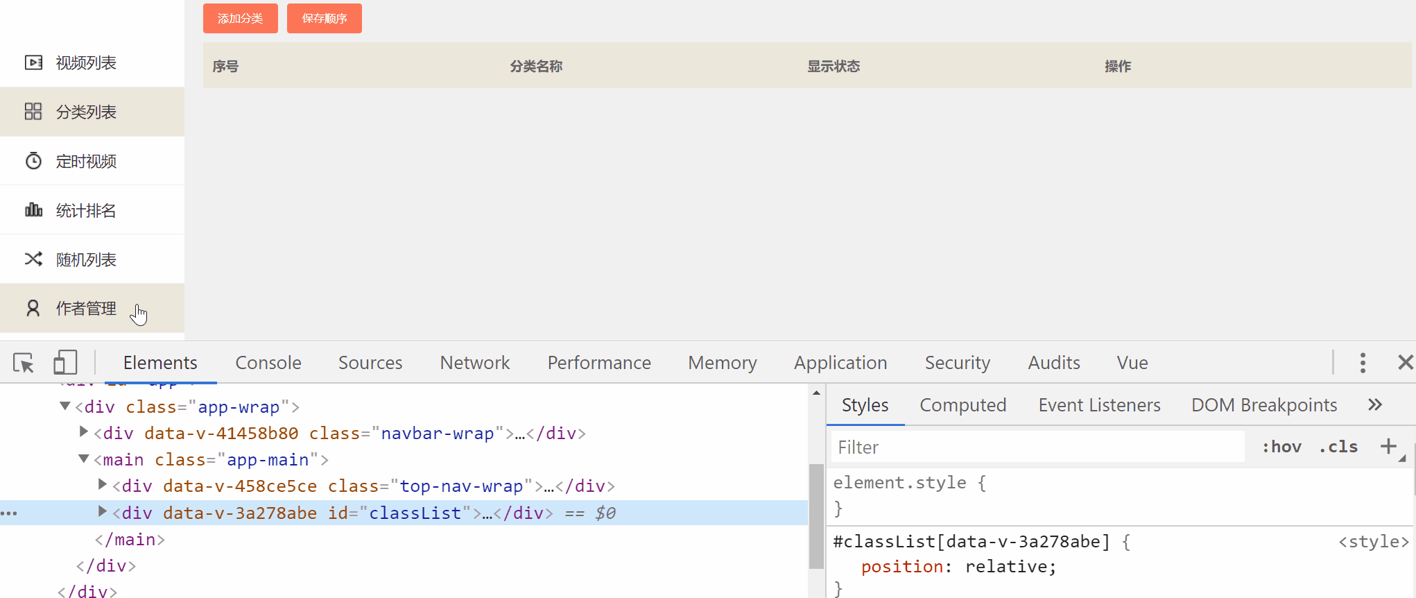Viewport: 1416px width, 598px height.
Task: Open DevTools three-dot customize menu
Action: 1363,363
